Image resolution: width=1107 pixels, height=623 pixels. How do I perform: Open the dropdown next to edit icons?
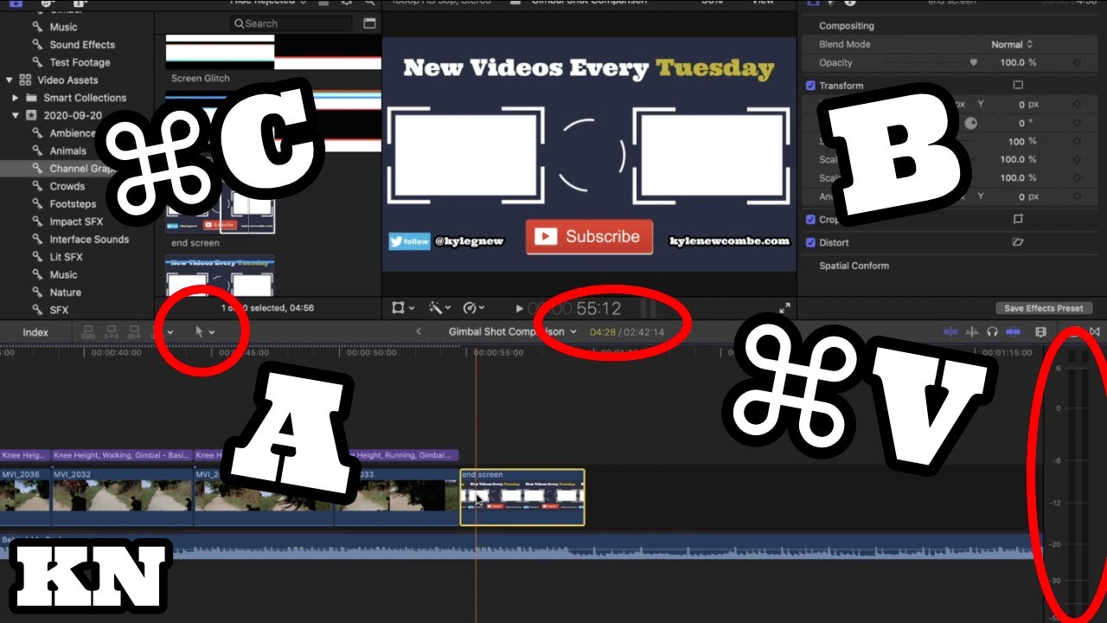(170, 332)
